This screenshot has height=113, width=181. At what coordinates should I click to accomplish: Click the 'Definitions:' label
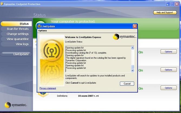point(62,96)
